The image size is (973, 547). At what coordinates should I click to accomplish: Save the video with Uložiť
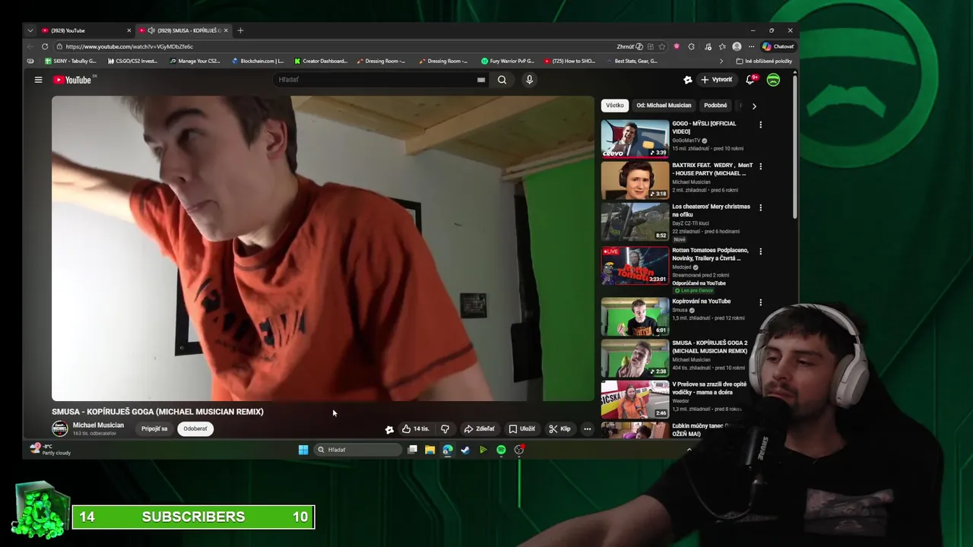tap(521, 428)
